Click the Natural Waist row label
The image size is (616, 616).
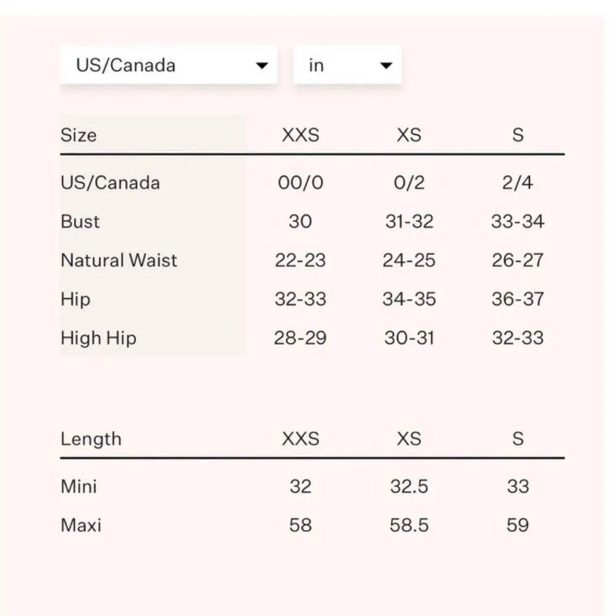point(119,260)
